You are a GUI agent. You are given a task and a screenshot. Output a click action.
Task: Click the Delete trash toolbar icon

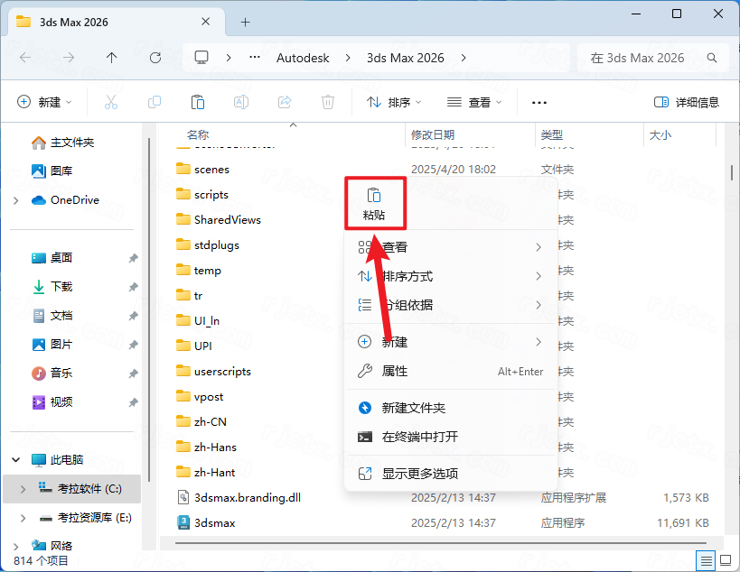coord(328,102)
